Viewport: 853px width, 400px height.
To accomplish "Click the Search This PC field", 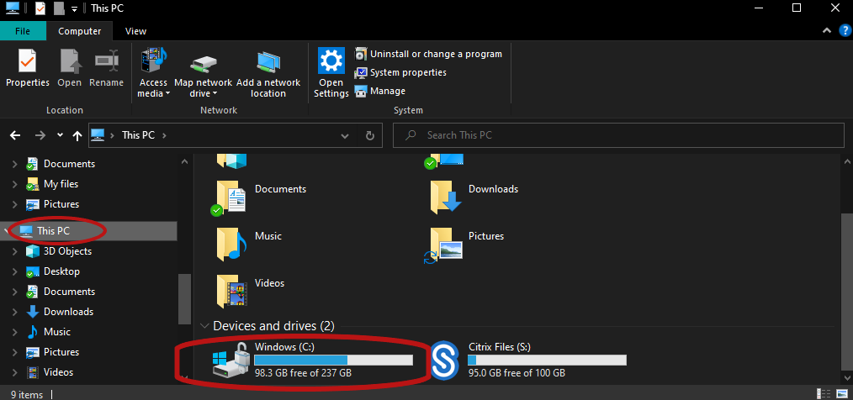I will click(618, 134).
